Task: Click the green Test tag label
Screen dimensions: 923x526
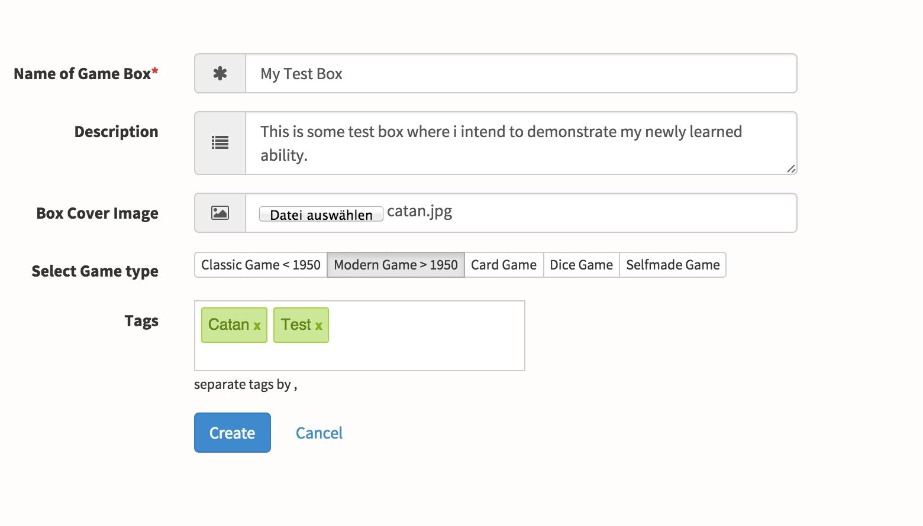Action: [x=296, y=324]
